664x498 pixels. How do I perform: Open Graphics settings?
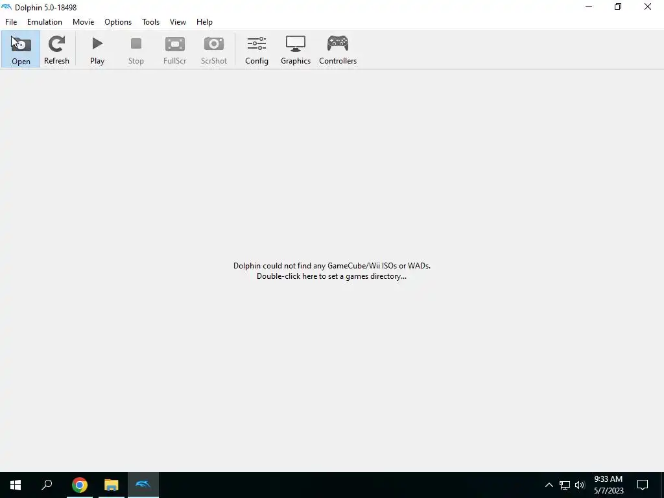[x=296, y=49]
